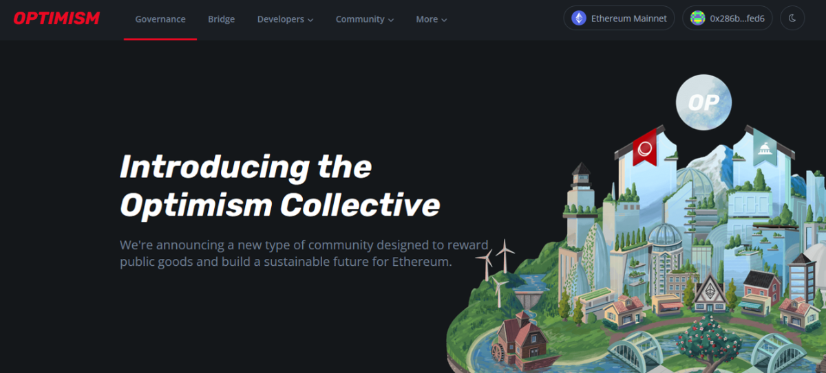Toggle dark mode moon icon

tap(792, 19)
